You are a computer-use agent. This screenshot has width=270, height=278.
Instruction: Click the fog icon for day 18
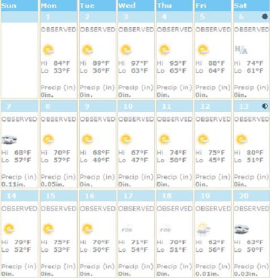click(x=165, y=229)
